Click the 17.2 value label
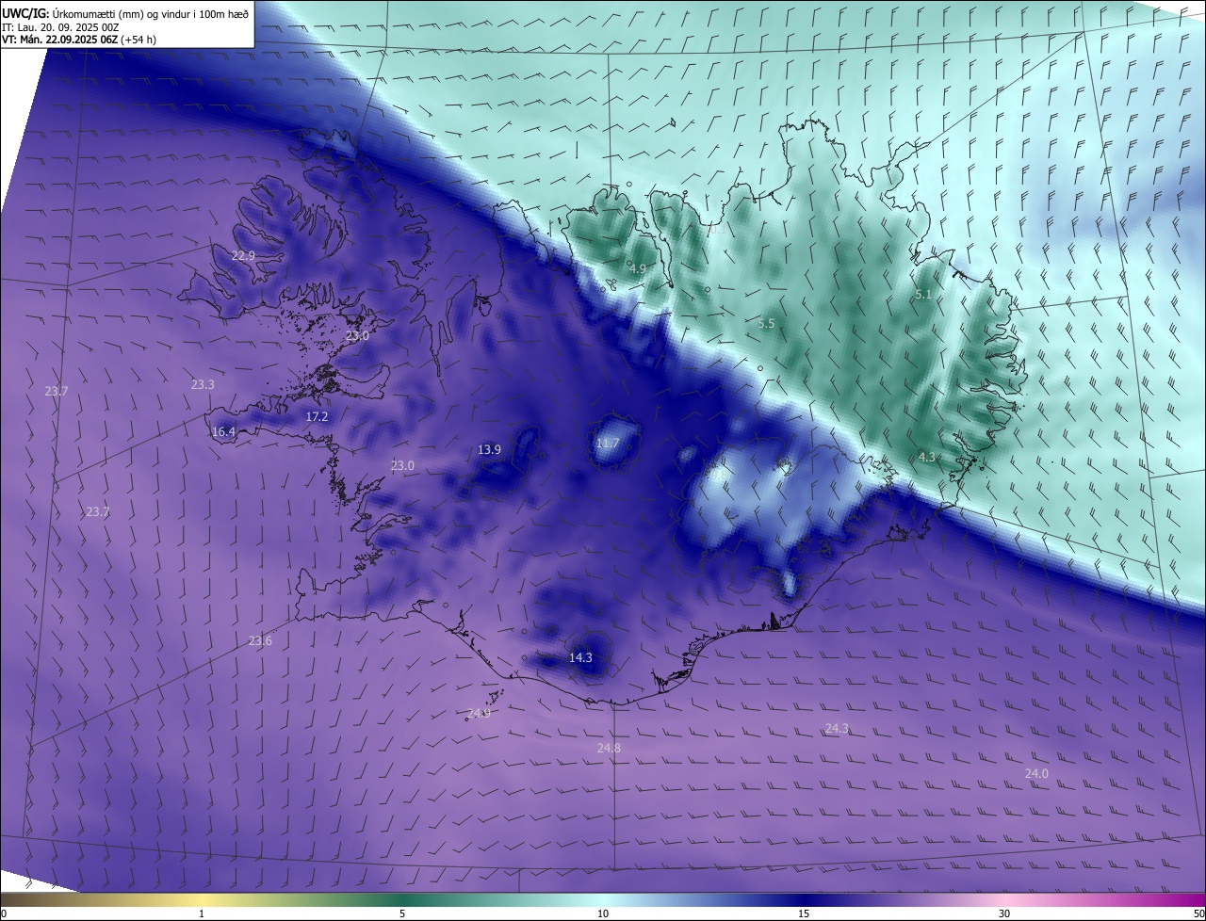The image size is (1206, 921). pos(317,416)
